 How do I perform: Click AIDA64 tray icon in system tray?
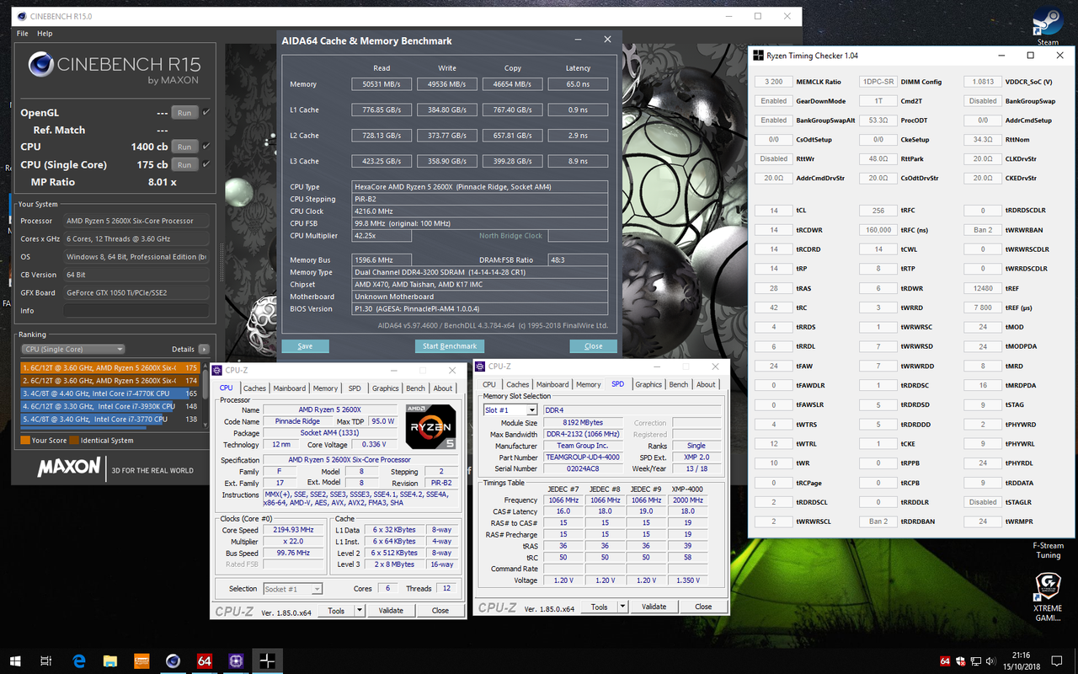[x=945, y=661]
